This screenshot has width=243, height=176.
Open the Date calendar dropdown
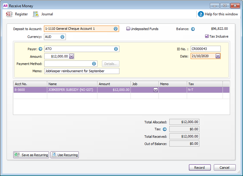click(x=218, y=56)
